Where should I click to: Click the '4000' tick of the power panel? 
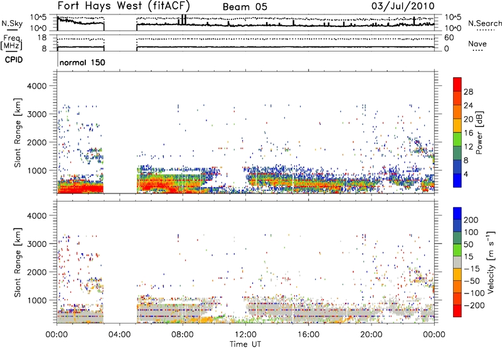36,86
